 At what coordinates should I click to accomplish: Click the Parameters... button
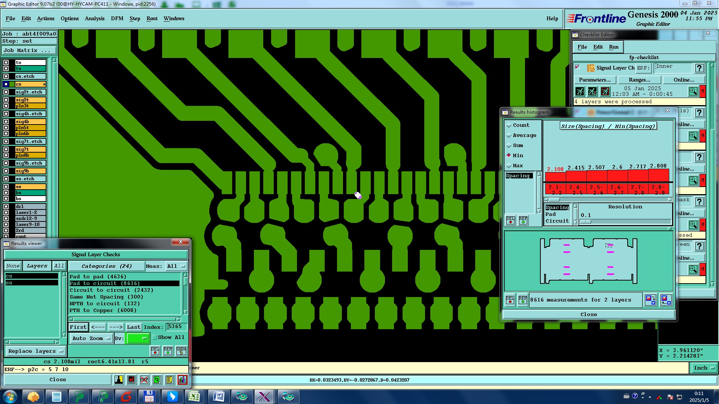(595, 80)
